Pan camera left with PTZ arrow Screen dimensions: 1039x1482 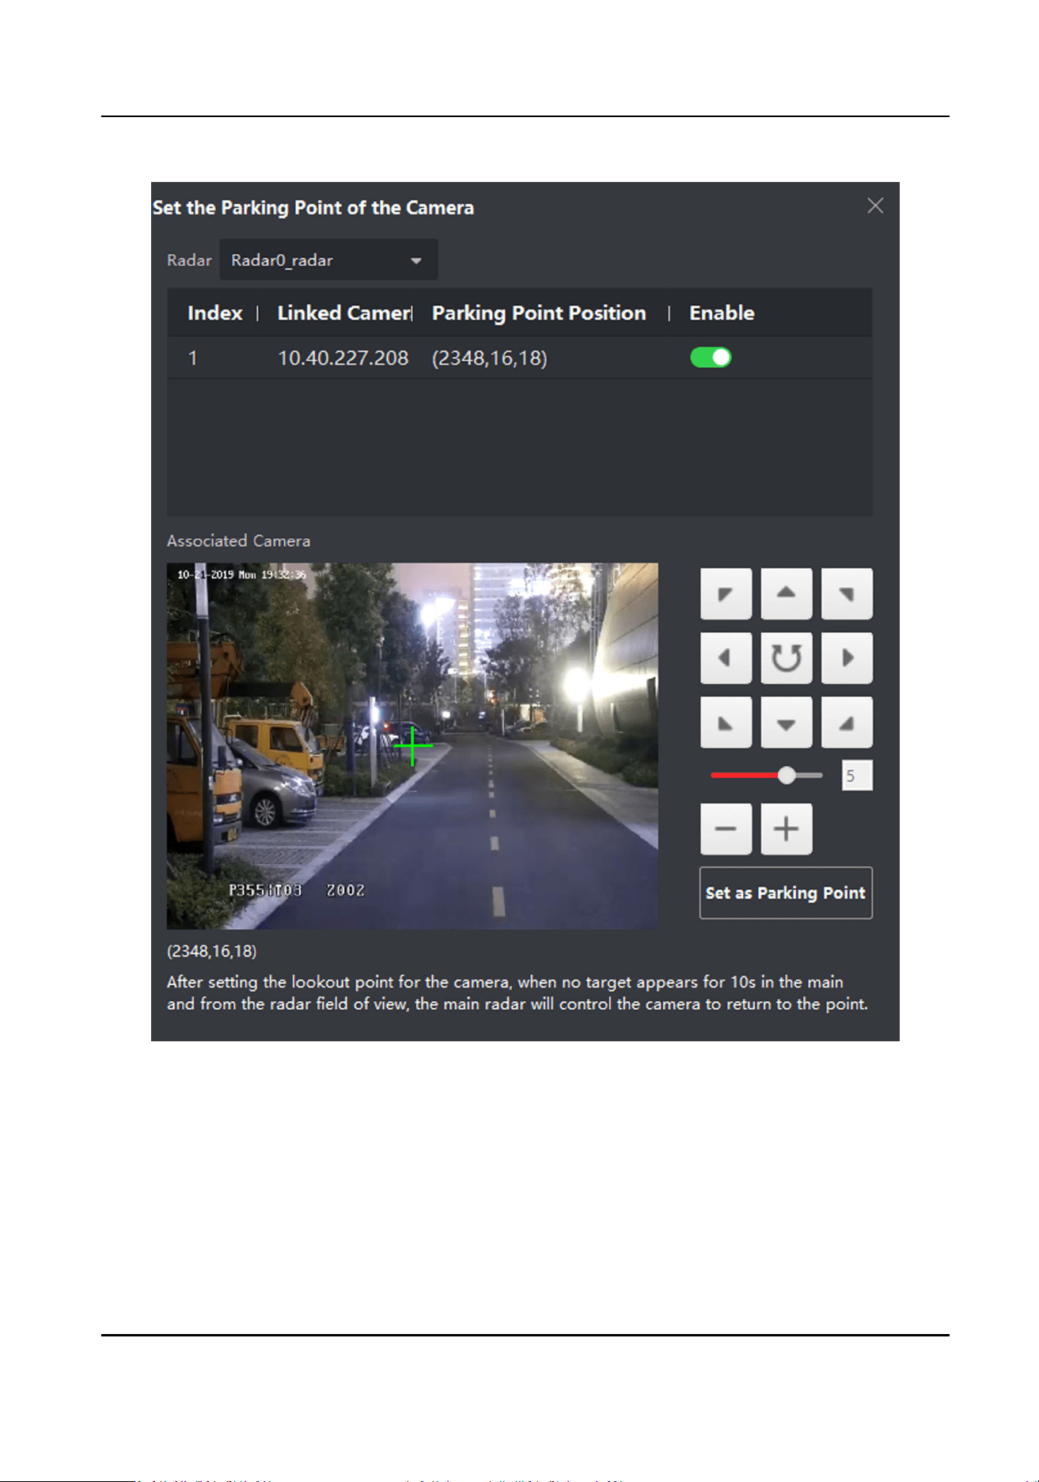[x=726, y=658]
